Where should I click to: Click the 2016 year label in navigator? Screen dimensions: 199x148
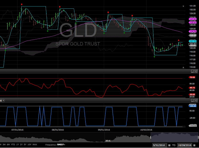(x=108, y=141)
